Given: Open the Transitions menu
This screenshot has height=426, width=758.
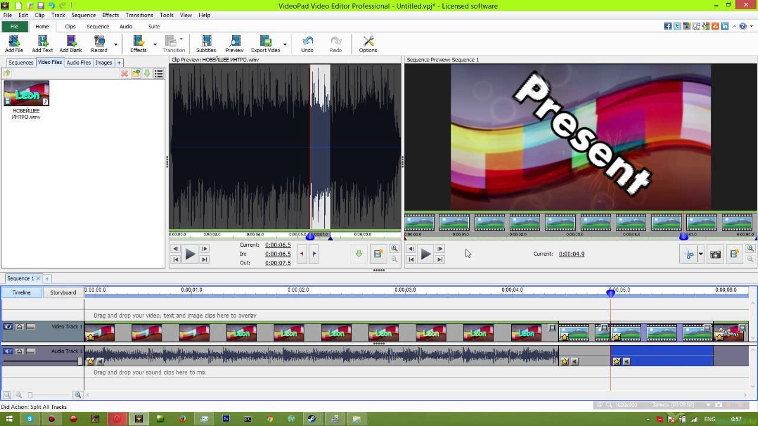Looking at the screenshot, I should 139,15.
